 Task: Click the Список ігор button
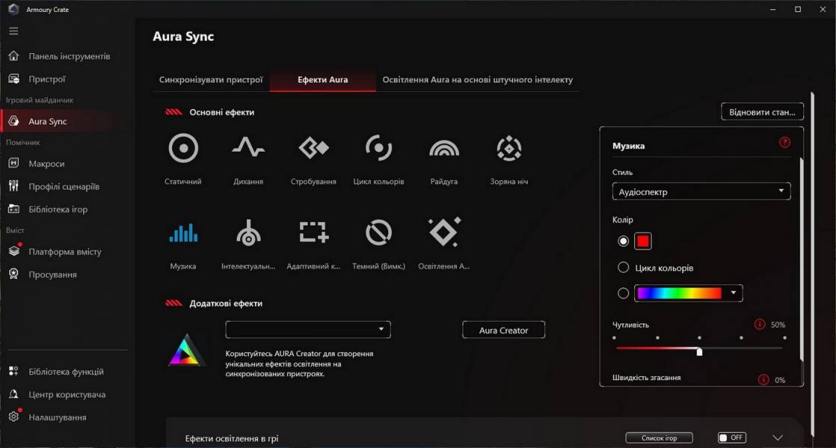pos(659,438)
